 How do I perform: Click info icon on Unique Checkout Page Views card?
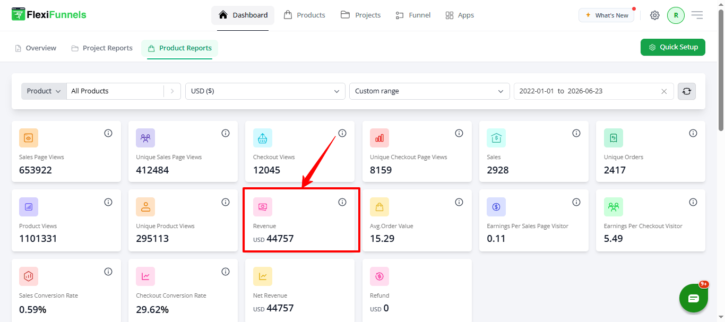[459, 133]
